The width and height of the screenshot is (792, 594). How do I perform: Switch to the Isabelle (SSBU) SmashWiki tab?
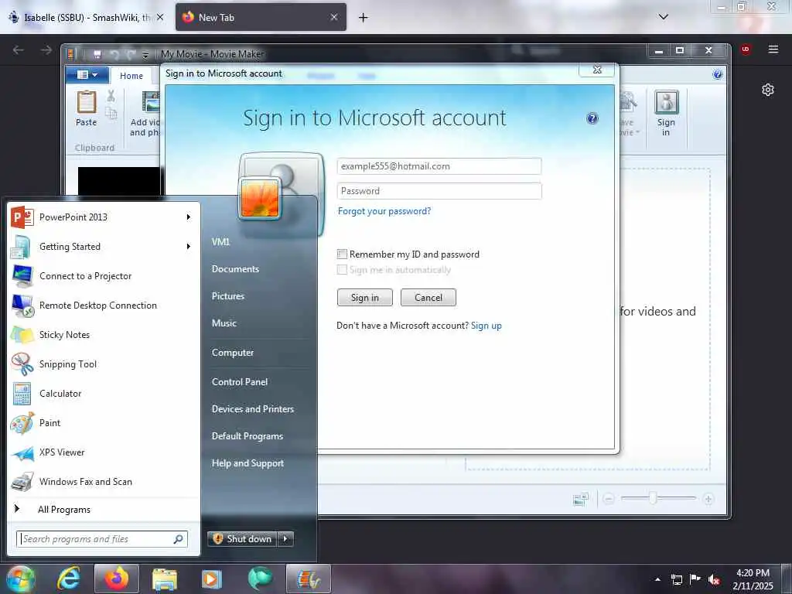click(x=87, y=17)
